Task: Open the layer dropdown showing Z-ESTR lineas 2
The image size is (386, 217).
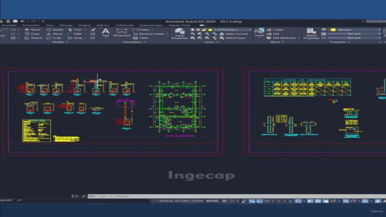Action: (221, 30)
